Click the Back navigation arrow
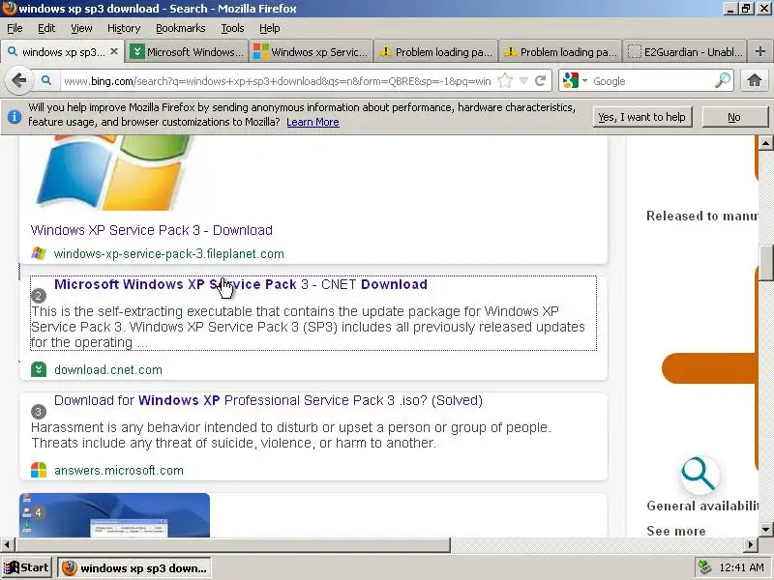This screenshot has width=774, height=580. coord(18,80)
